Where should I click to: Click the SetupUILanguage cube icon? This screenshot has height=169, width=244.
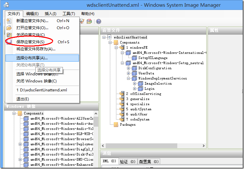point(134,58)
